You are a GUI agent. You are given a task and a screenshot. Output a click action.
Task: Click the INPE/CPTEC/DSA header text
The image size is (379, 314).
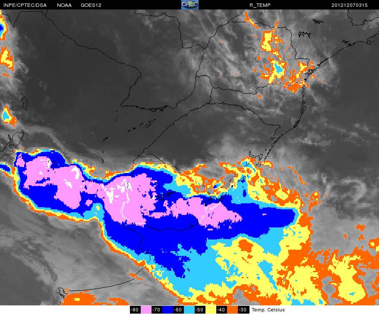point(25,5)
